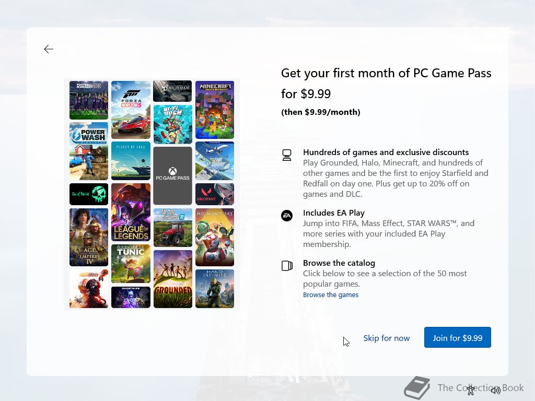535x401 pixels.
Task: Select the Valorant cover
Action: click(x=215, y=194)
